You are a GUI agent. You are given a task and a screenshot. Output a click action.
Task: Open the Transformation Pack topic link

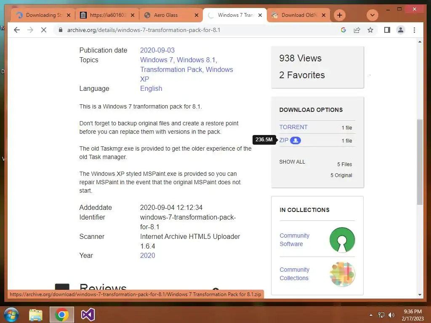pos(171,69)
